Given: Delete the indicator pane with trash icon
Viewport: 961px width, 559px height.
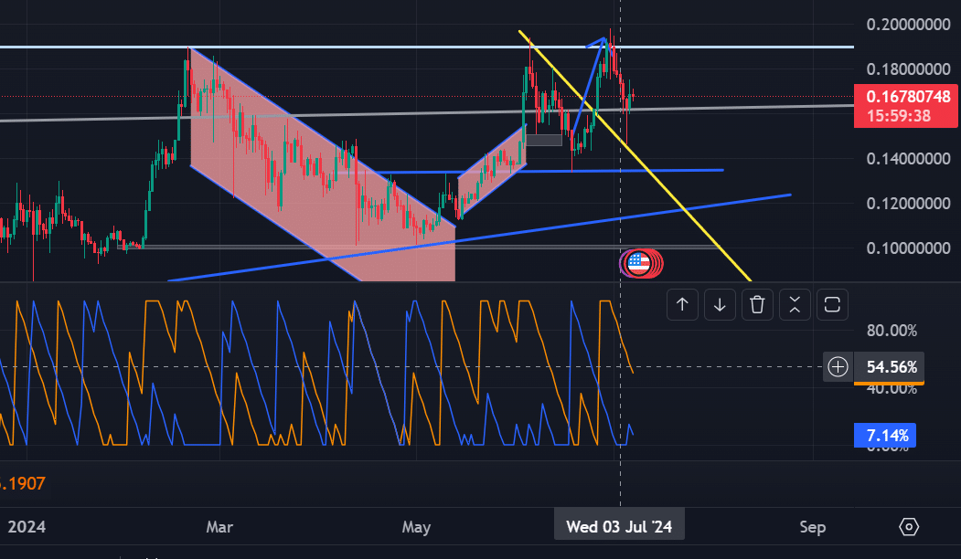Looking at the screenshot, I should click(757, 305).
